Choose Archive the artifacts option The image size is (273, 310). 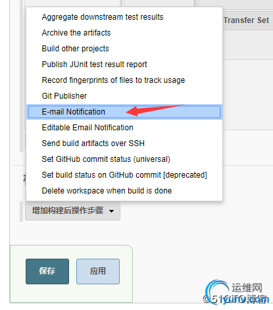click(x=124, y=33)
